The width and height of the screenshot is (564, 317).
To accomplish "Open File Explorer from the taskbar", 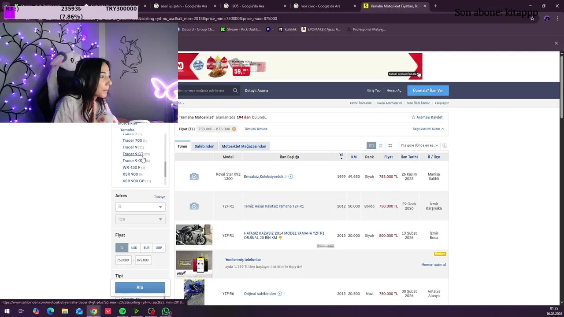I will click(x=65, y=311).
